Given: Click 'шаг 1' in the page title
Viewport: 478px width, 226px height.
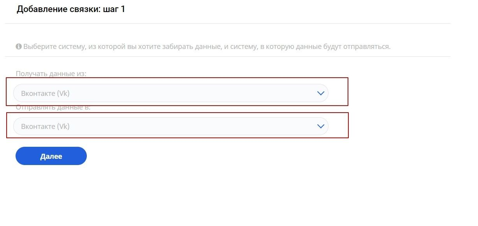Looking at the screenshot, I should pos(114,9).
